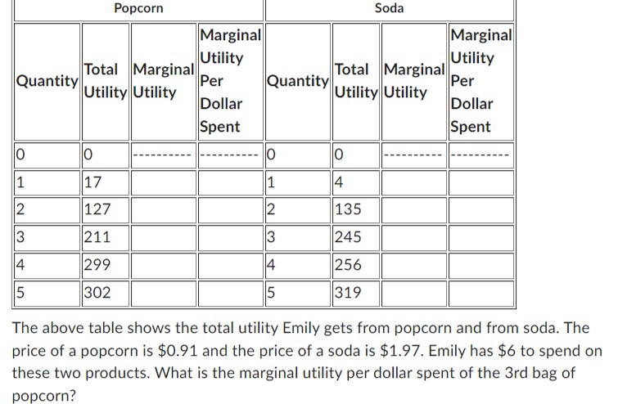The height and width of the screenshot is (404, 618).
Task: Click empty popcorn marginal utility cell for quantity 3
Action: [164, 237]
